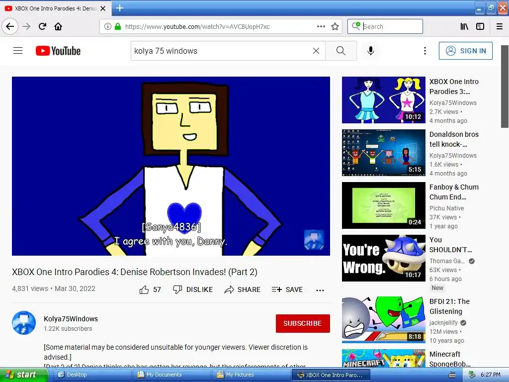
Task: Click the browser Back arrow button
Action: (10, 26)
